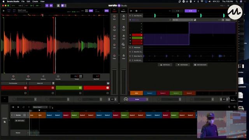Play the song timeline
This screenshot has width=249, height=140.
pos(18,107)
